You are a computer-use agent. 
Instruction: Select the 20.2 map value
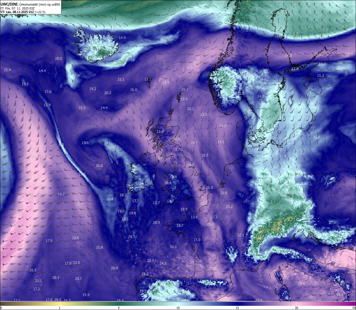108,93
